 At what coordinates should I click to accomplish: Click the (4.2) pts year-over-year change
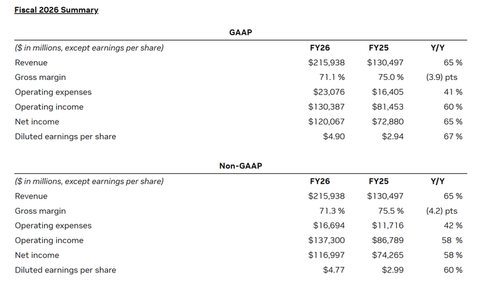442,211
